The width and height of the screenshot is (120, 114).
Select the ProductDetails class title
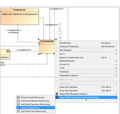click(x=47, y=41)
